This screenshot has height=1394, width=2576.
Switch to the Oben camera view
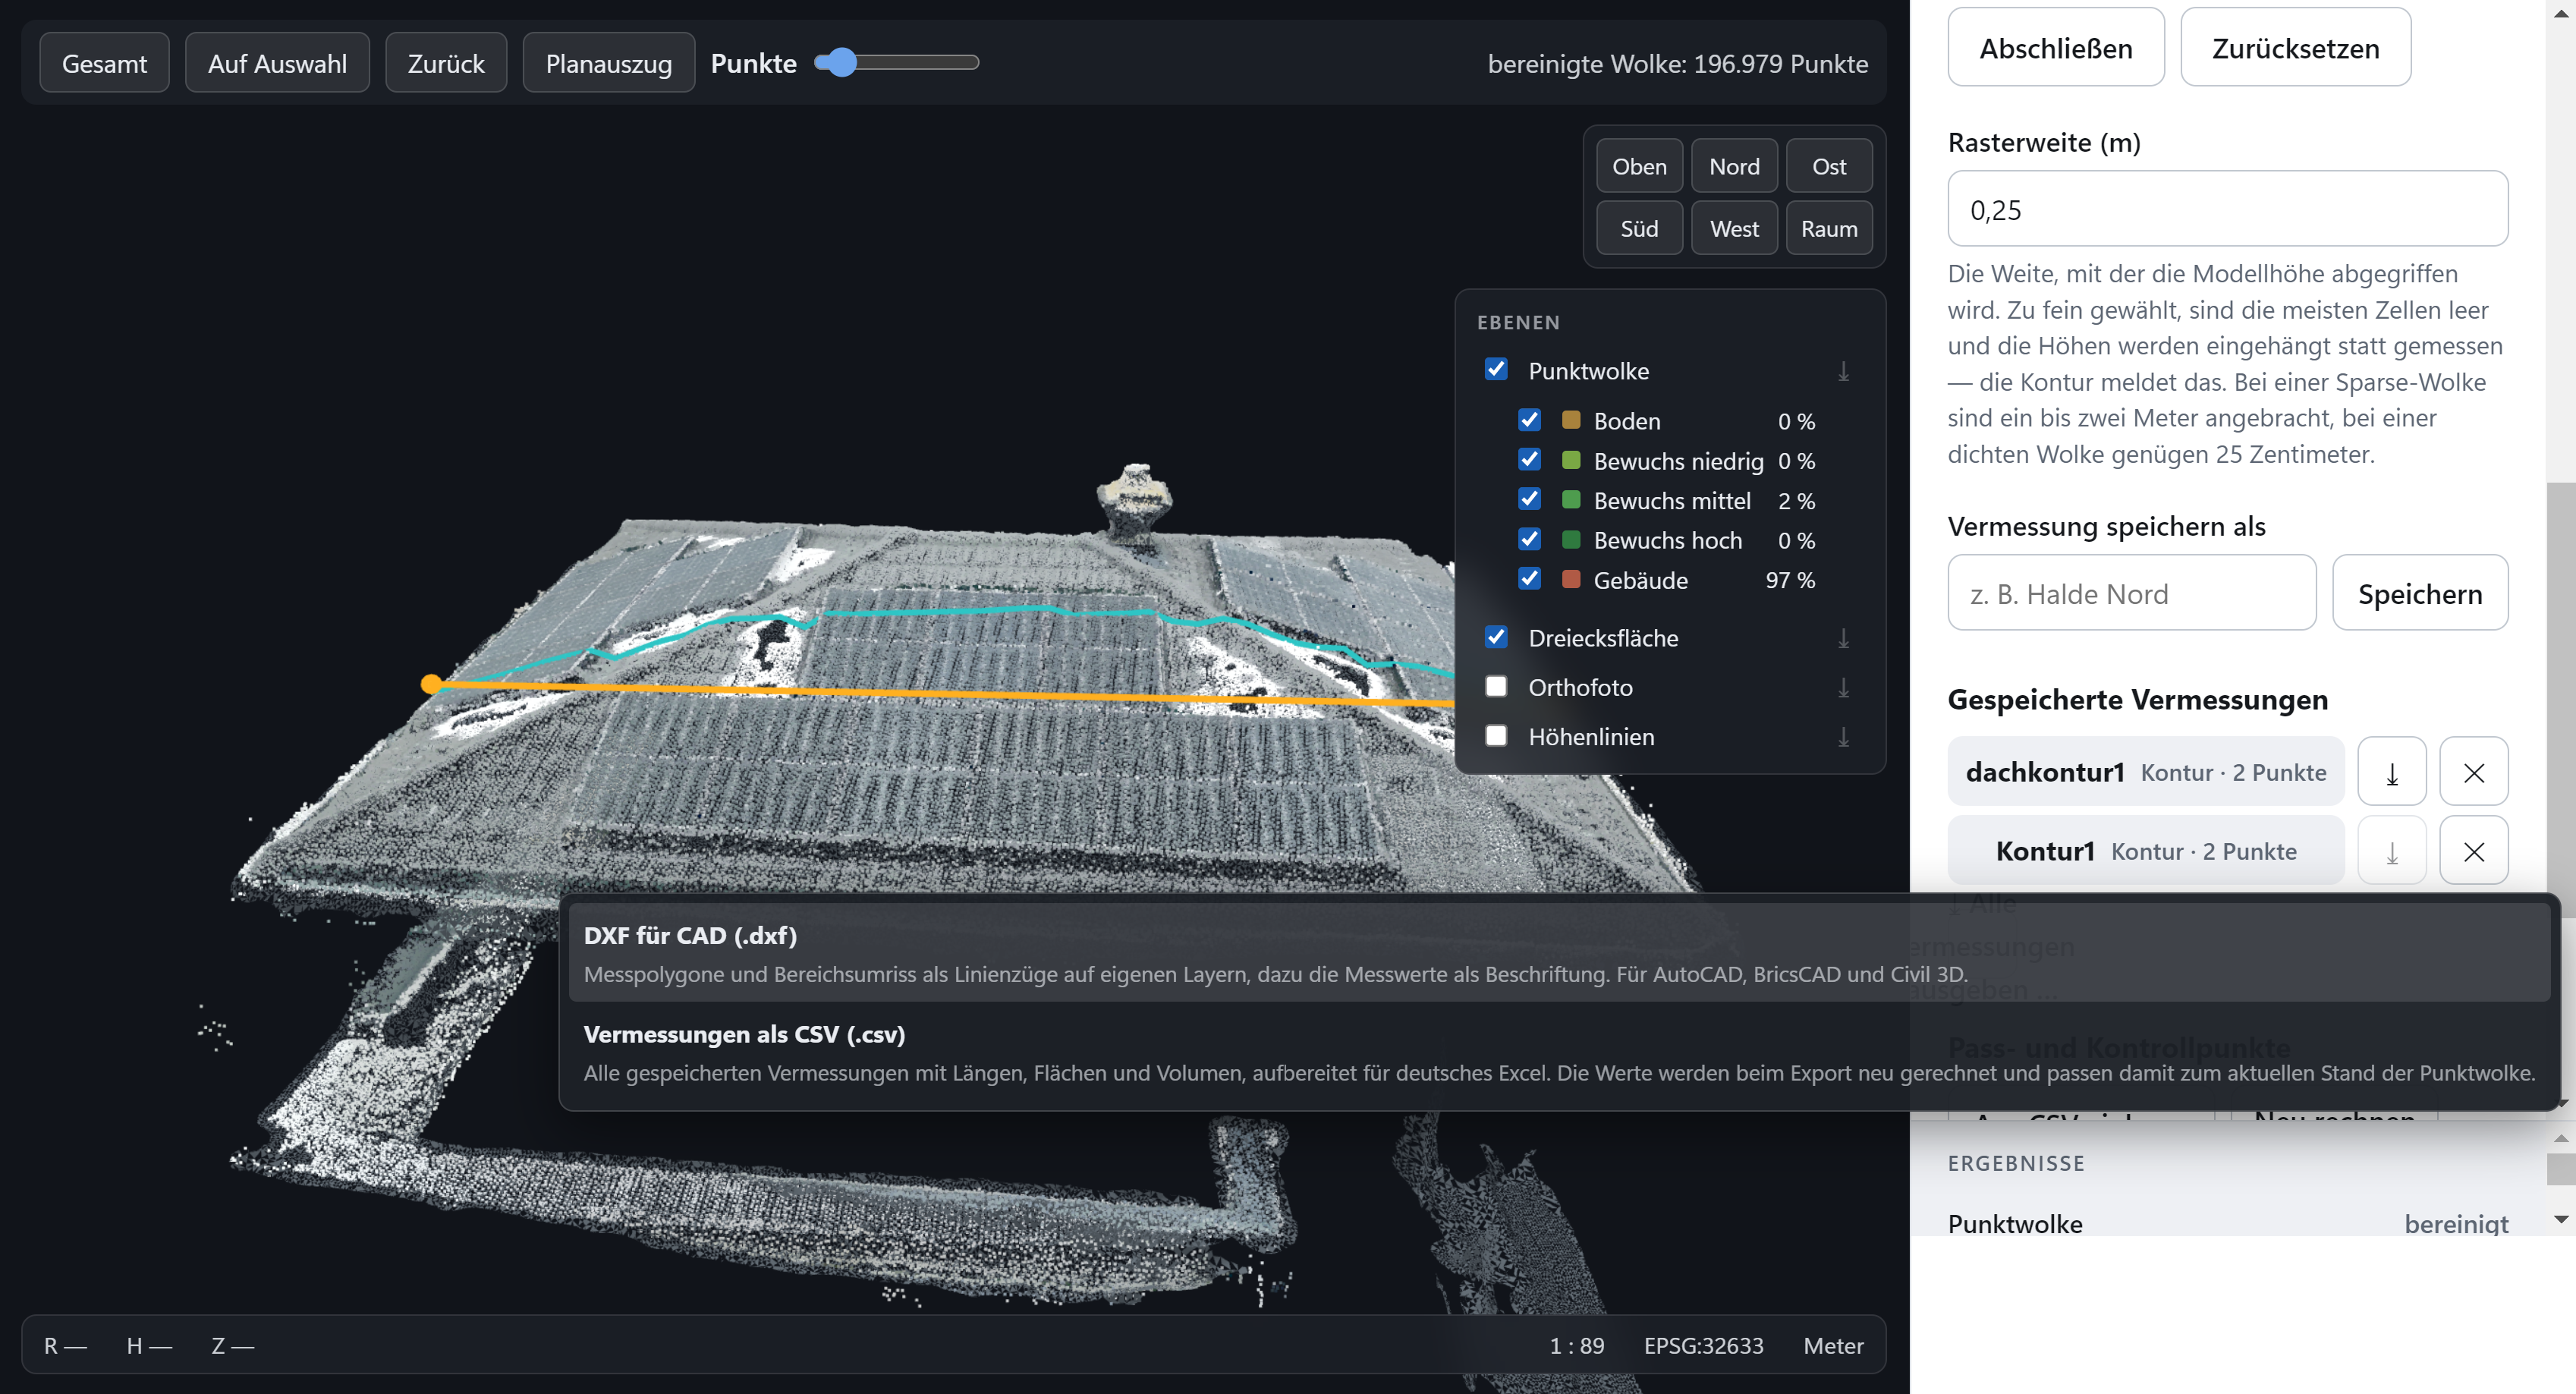tap(1639, 166)
